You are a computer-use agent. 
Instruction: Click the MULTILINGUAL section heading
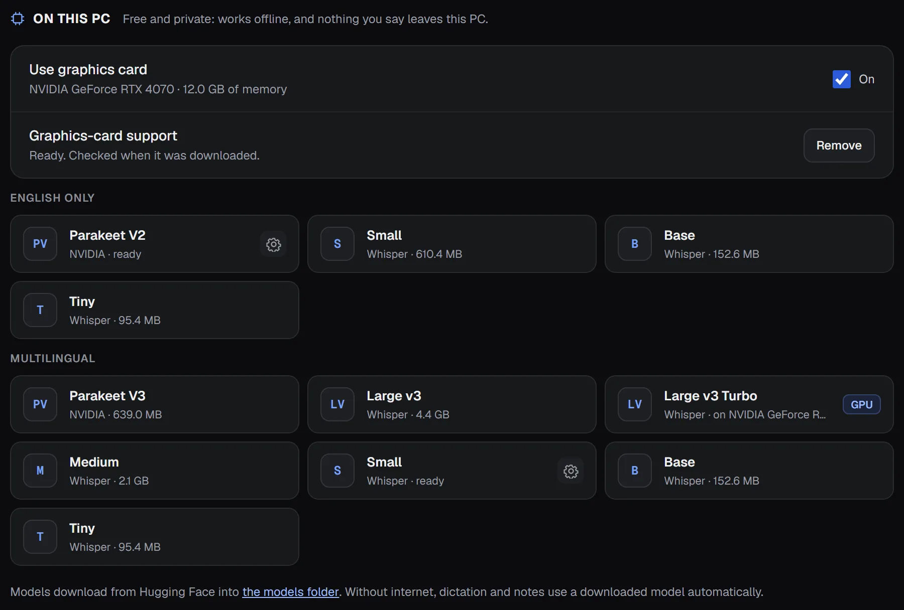[x=53, y=359]
